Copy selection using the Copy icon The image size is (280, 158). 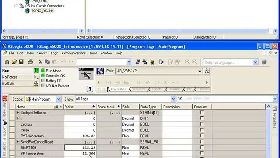tap(47, 62)
